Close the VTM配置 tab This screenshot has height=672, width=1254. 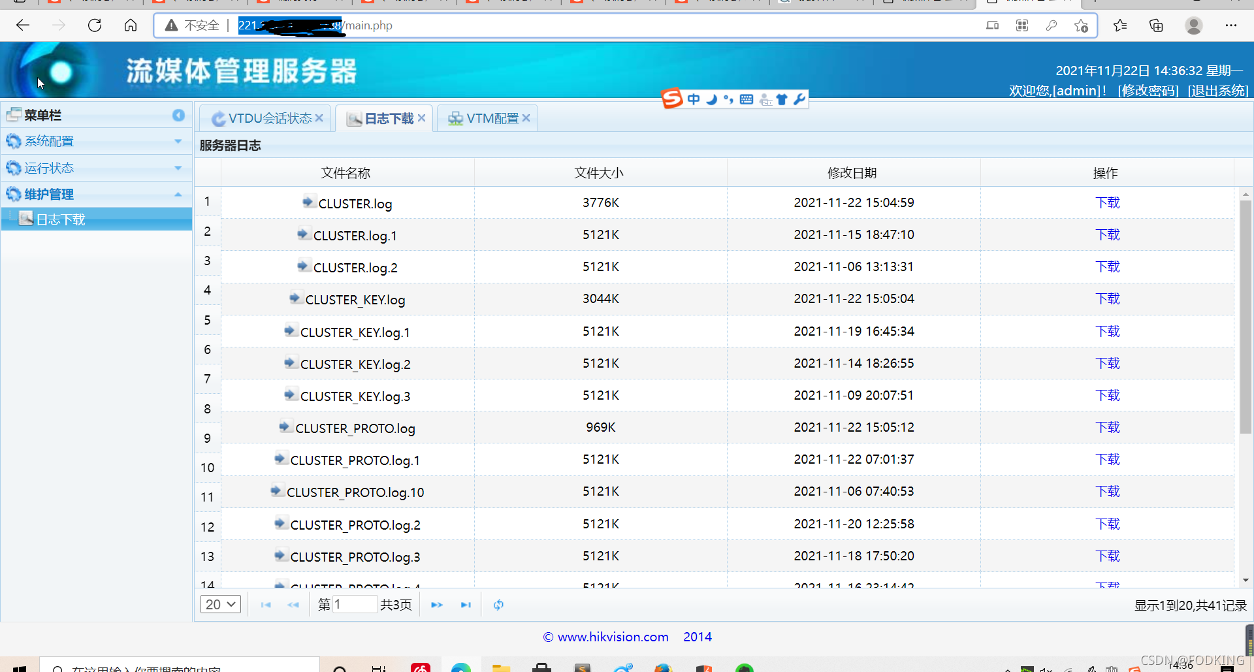click(526, 118)
